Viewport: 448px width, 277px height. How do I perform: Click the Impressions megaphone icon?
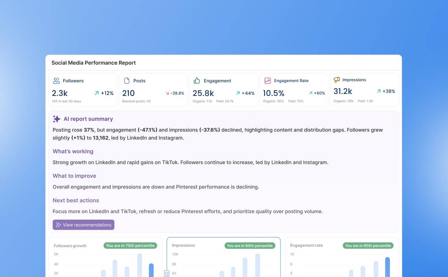(337, 80)
